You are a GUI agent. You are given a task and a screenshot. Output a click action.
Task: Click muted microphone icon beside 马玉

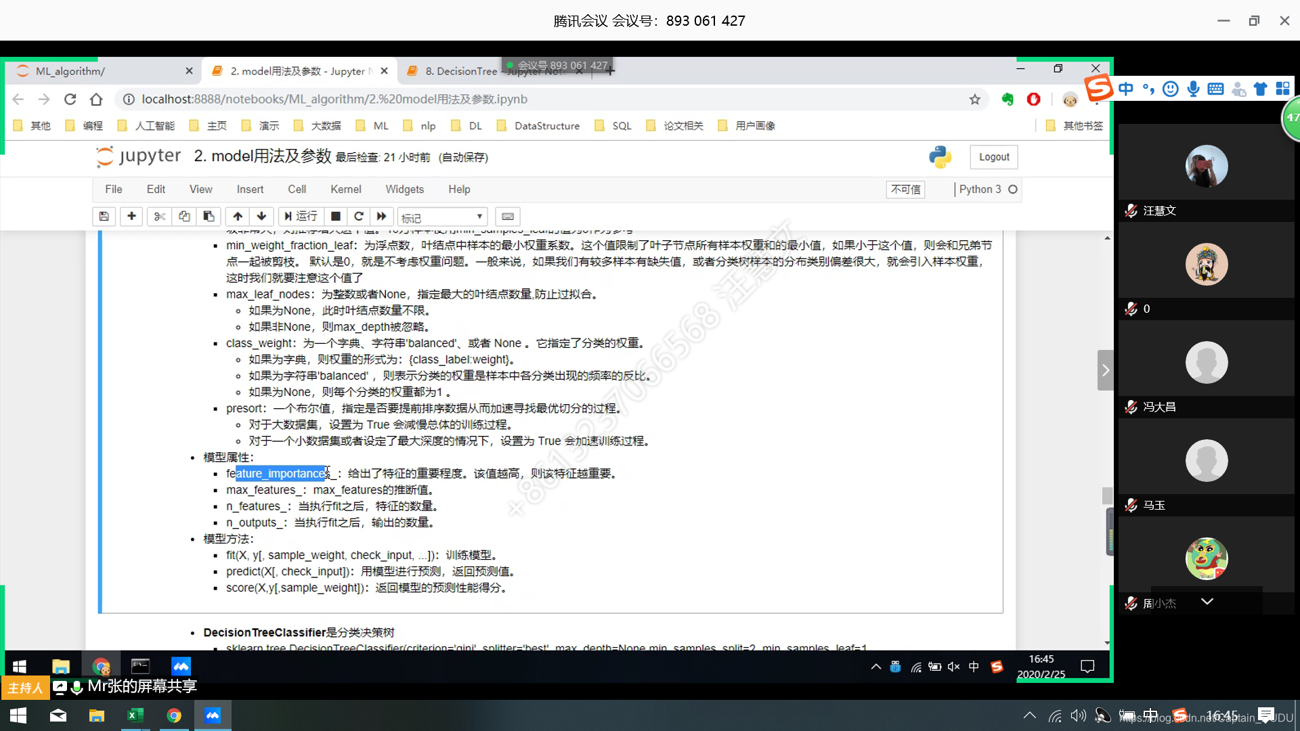[1131, 505]
